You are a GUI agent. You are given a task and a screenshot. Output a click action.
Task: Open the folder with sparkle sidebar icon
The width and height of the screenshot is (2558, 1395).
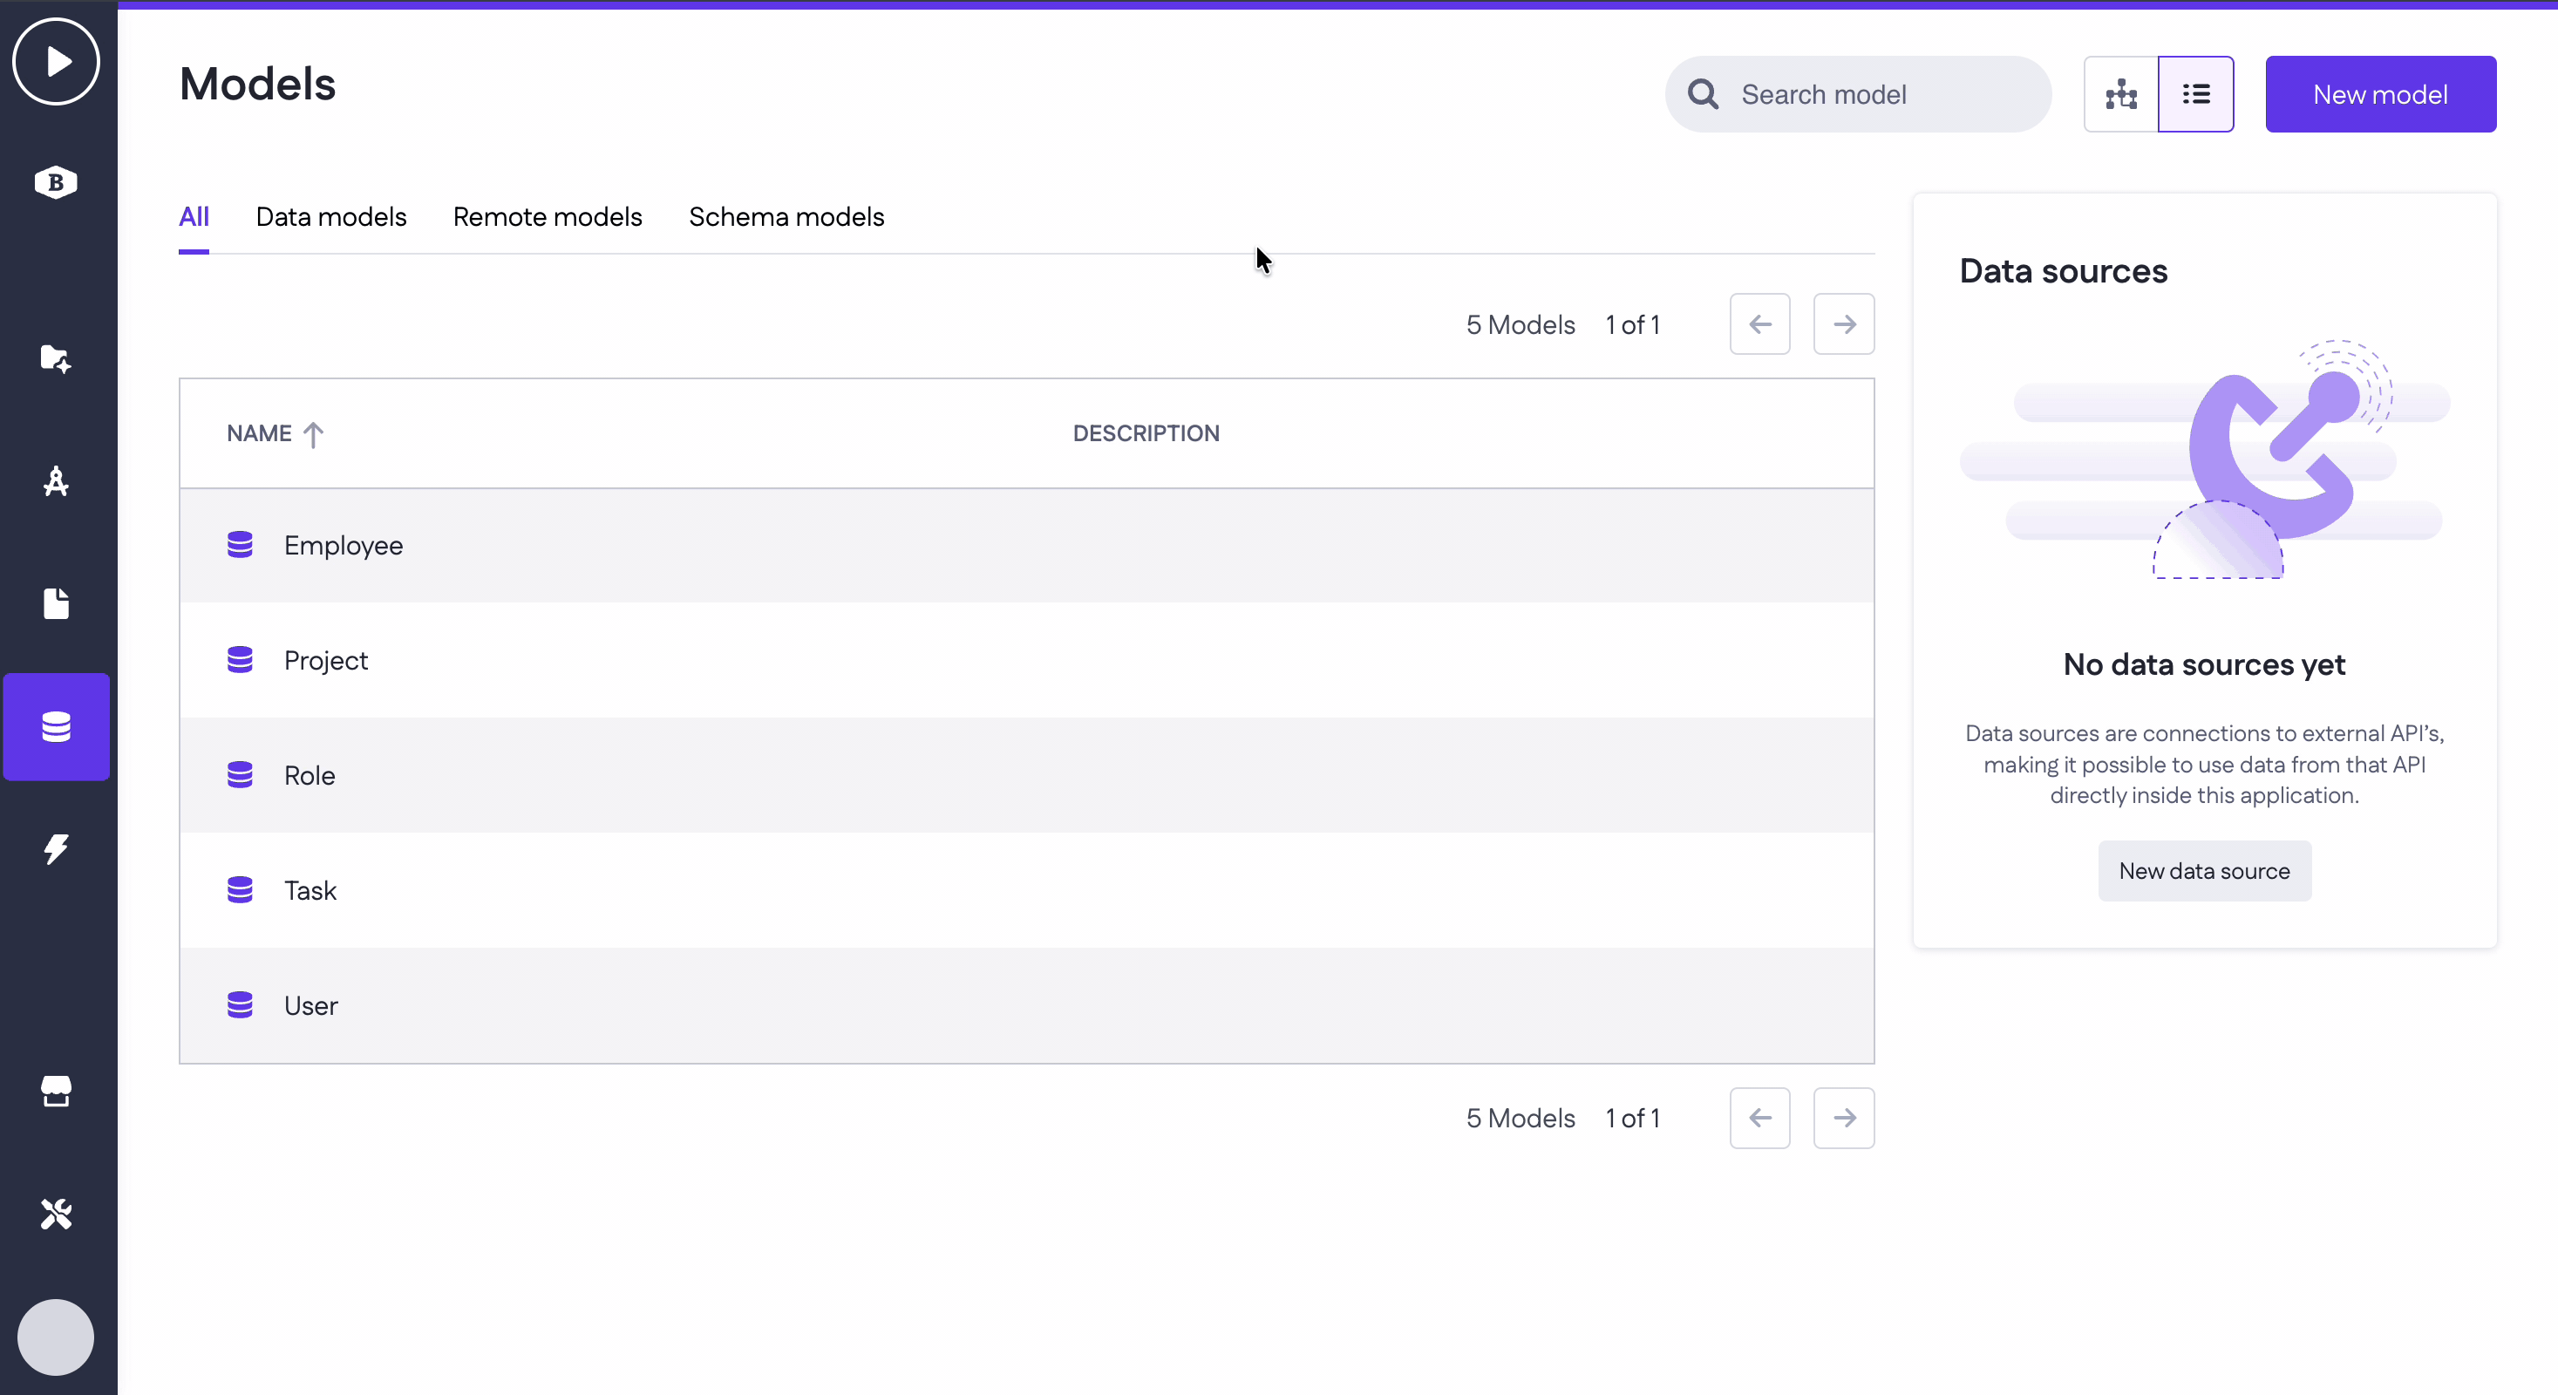[x=57, y=358]
